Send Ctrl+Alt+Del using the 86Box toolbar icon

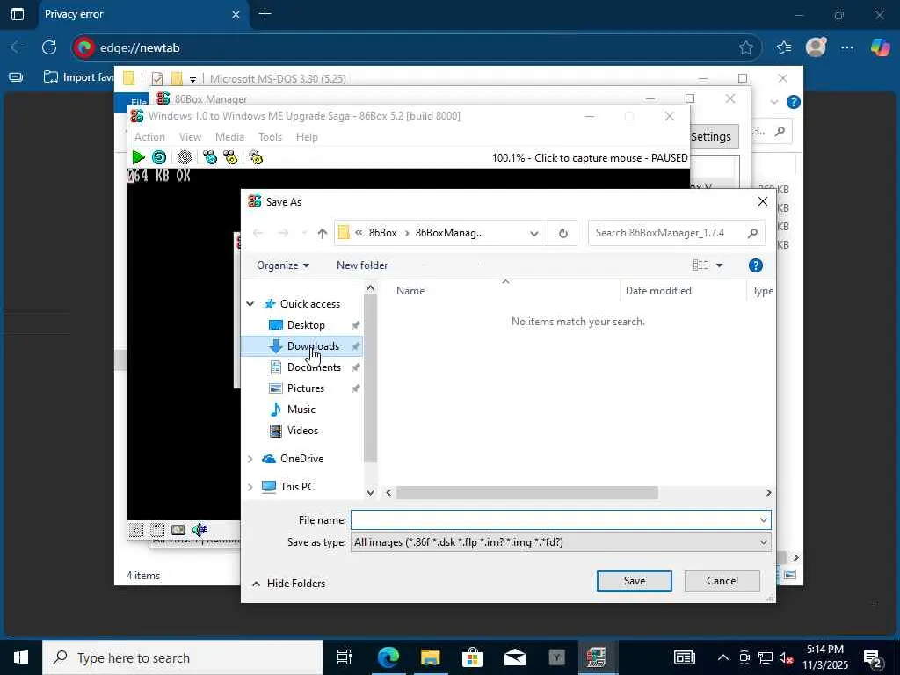[x=210, y=157]
